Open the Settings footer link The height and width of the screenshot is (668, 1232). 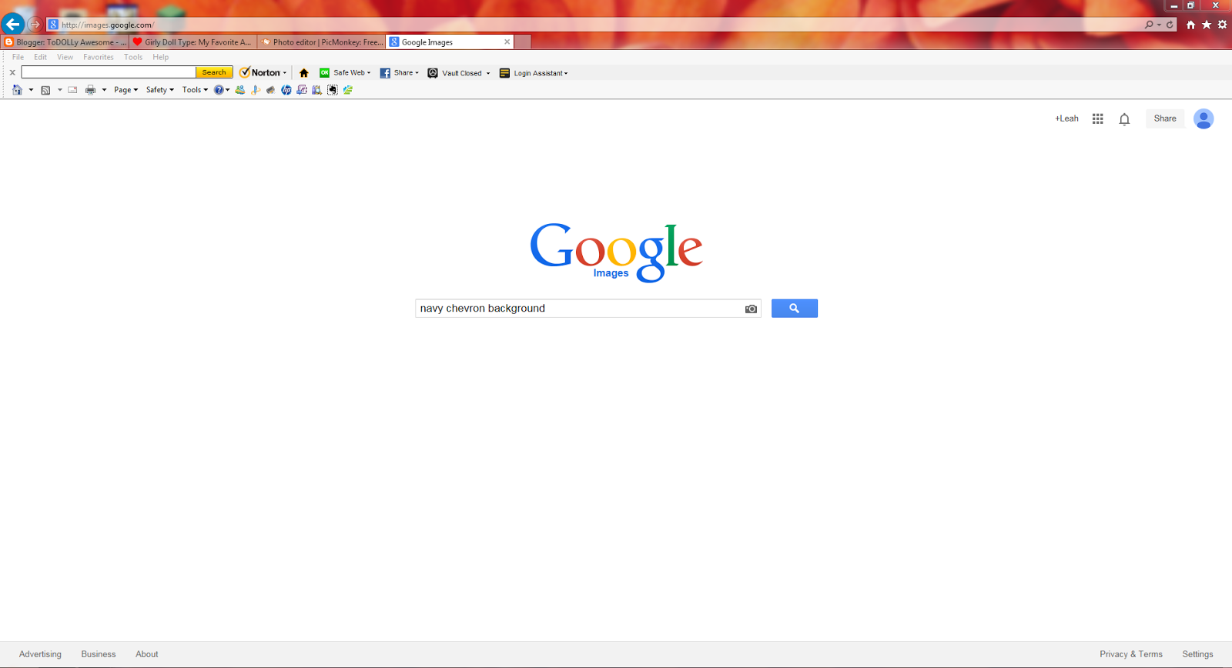click(1197, 654)
